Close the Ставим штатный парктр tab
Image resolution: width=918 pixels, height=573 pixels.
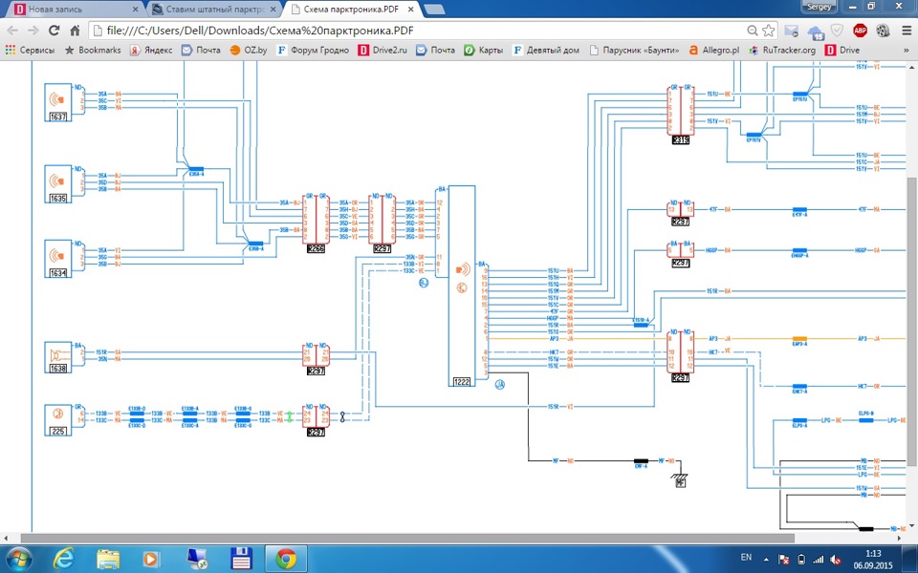point(273,10)
